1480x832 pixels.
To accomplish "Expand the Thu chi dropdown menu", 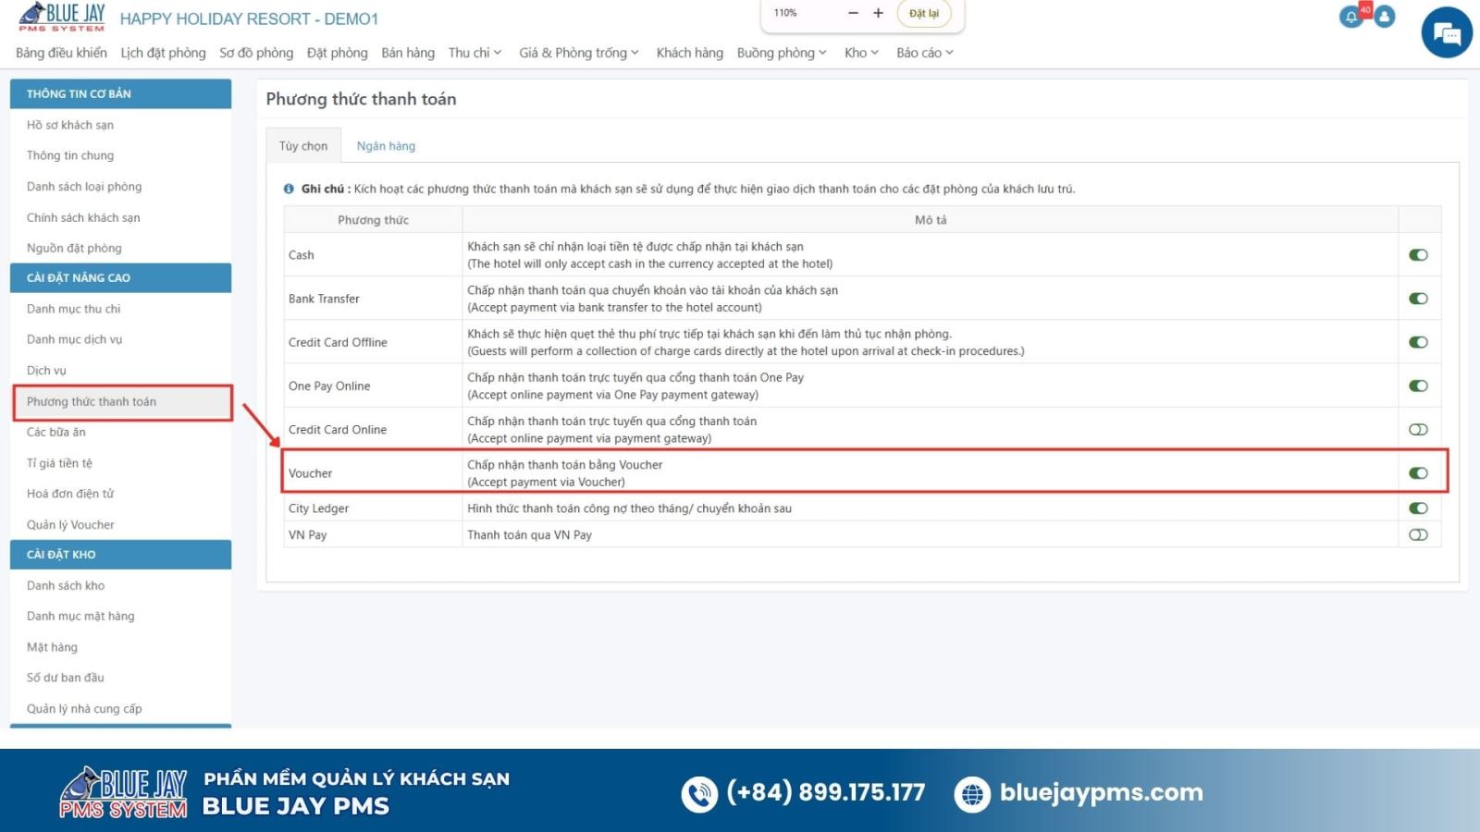I will [x=475, y=53].
